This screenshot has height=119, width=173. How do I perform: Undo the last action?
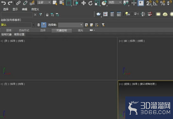click(3, 3)
